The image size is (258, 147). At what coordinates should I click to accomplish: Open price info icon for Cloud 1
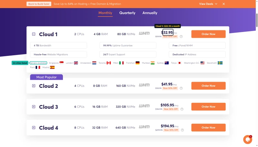pos(181,37)
